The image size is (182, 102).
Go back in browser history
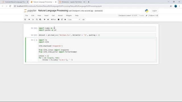[3, 6]
